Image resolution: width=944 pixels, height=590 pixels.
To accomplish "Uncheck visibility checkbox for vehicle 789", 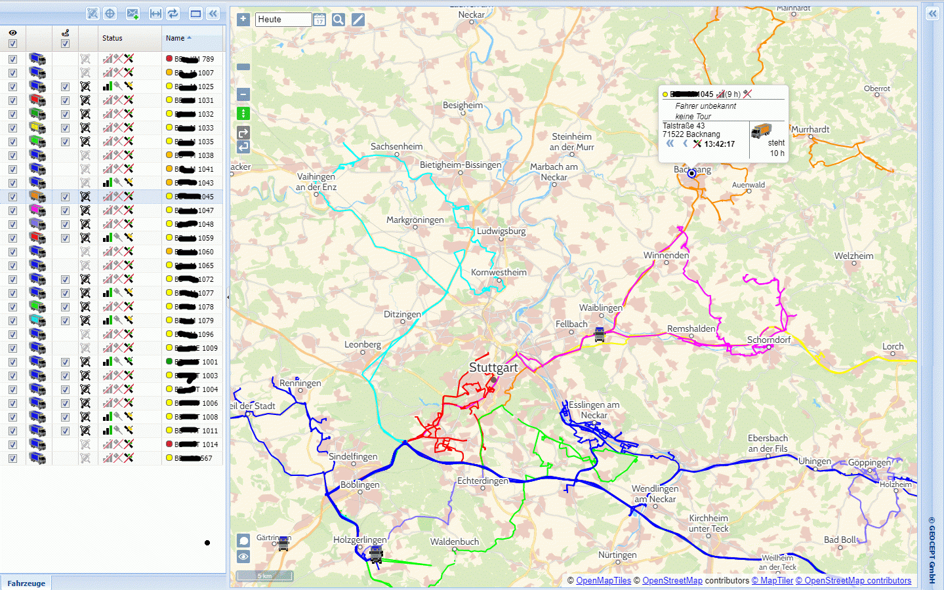I will click(x=12, y=59).
